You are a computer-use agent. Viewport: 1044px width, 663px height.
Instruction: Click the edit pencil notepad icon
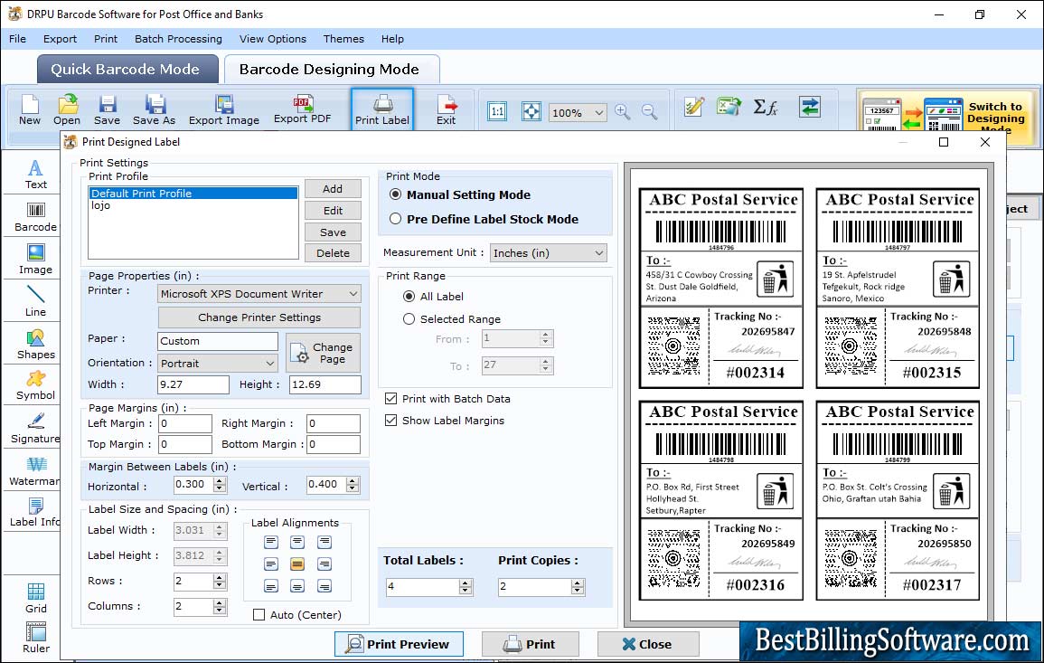[x=694, y=107]
